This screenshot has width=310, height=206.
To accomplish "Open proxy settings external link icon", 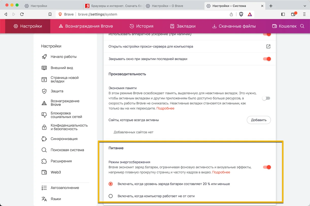I will pos(268,46).
